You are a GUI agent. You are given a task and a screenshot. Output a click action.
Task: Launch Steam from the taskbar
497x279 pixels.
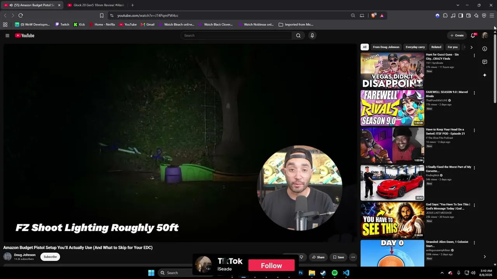tap(323, 273)
